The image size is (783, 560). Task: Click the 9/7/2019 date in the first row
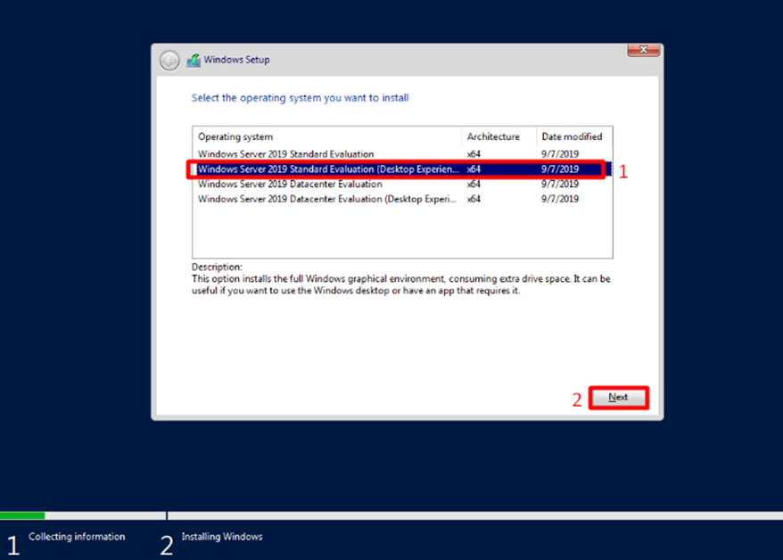(x=560, y=154)
